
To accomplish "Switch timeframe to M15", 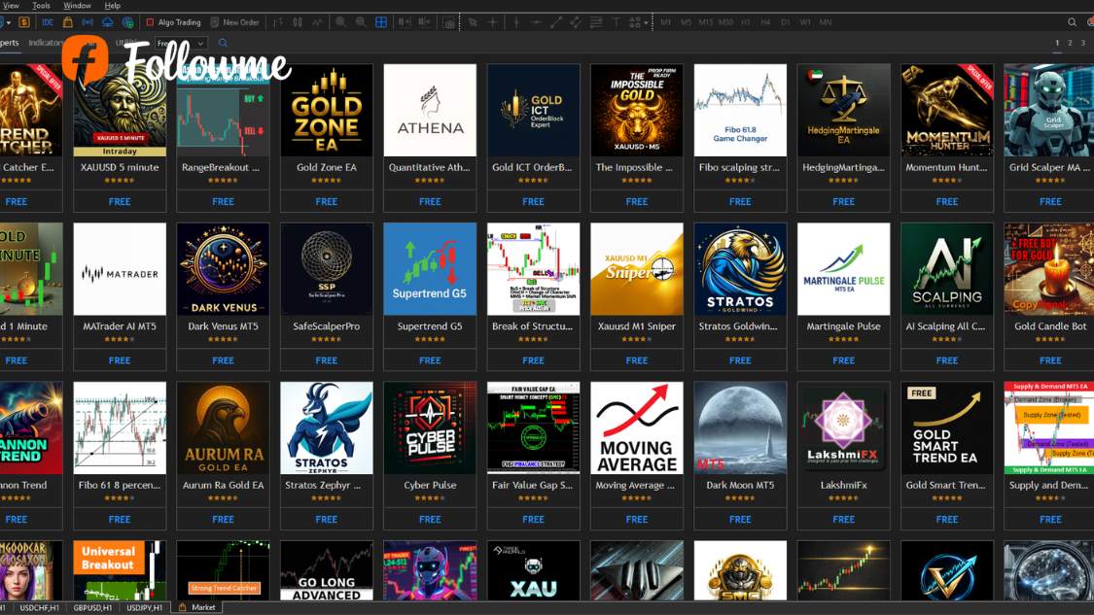I will click(x=705, y=22).
